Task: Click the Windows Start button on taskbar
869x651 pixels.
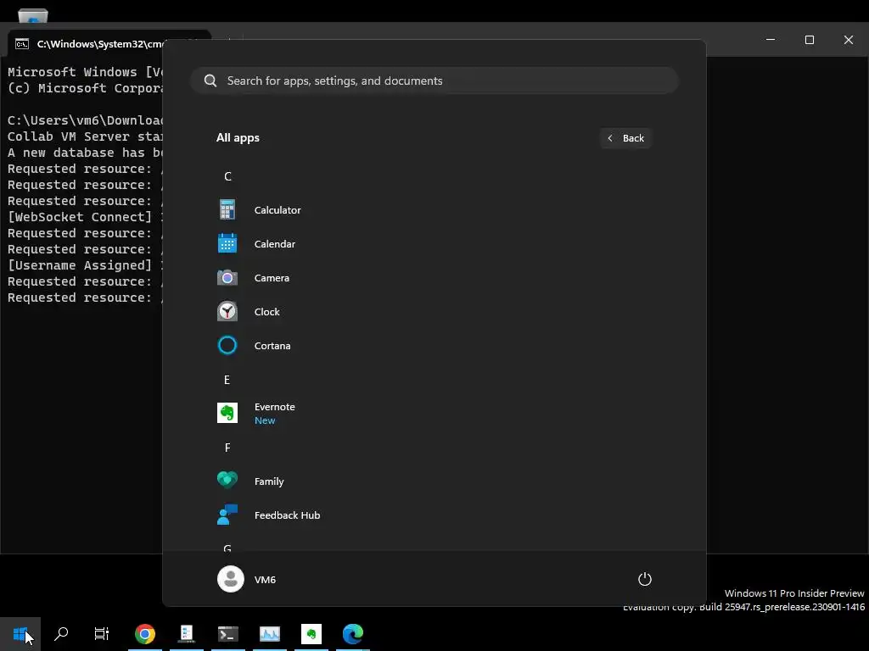Action: 20,634
